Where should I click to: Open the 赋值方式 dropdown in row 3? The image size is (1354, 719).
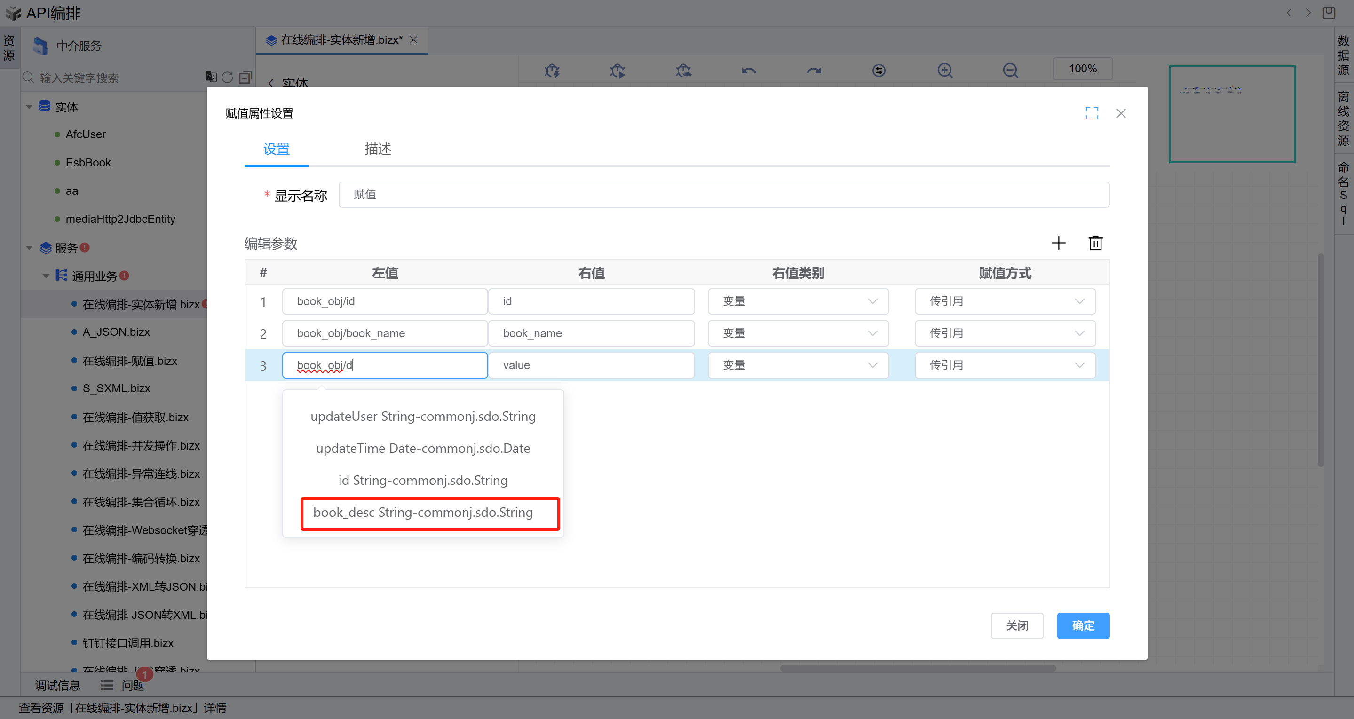click(1005, 365)
